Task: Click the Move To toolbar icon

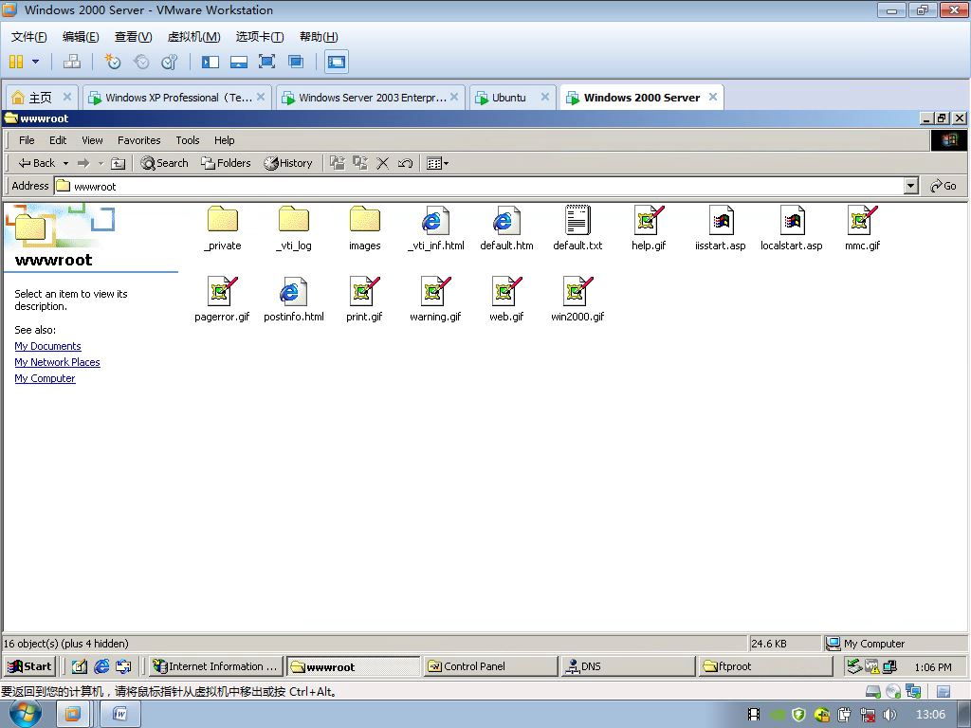Action: (x=338, y=163)
